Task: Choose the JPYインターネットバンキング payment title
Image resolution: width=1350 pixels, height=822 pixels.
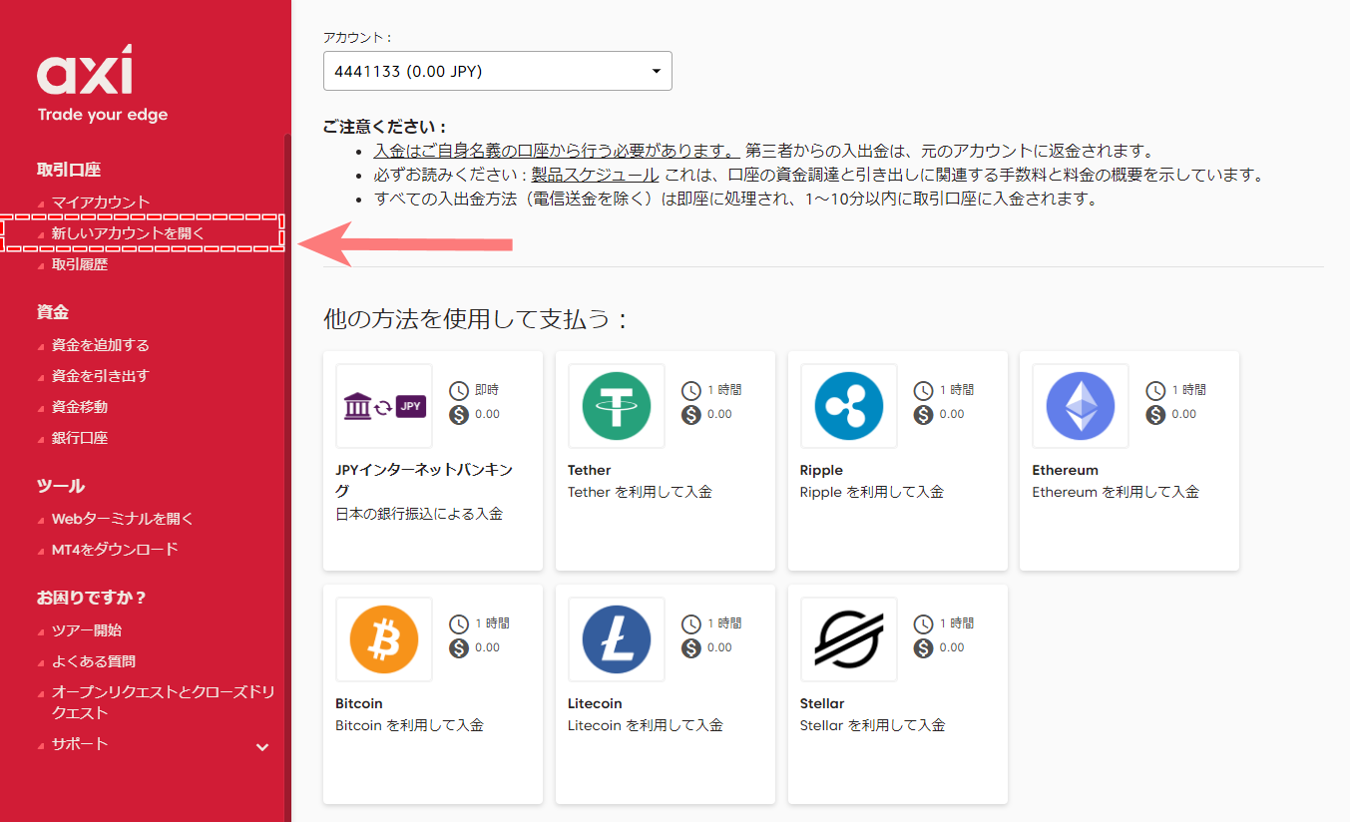Action: pyautogui.click(x=424, y=480)
